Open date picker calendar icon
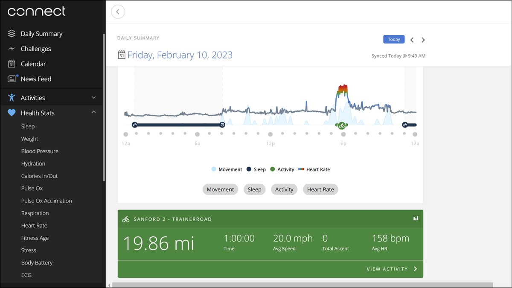The image size is (512, 288). point(121,55)
